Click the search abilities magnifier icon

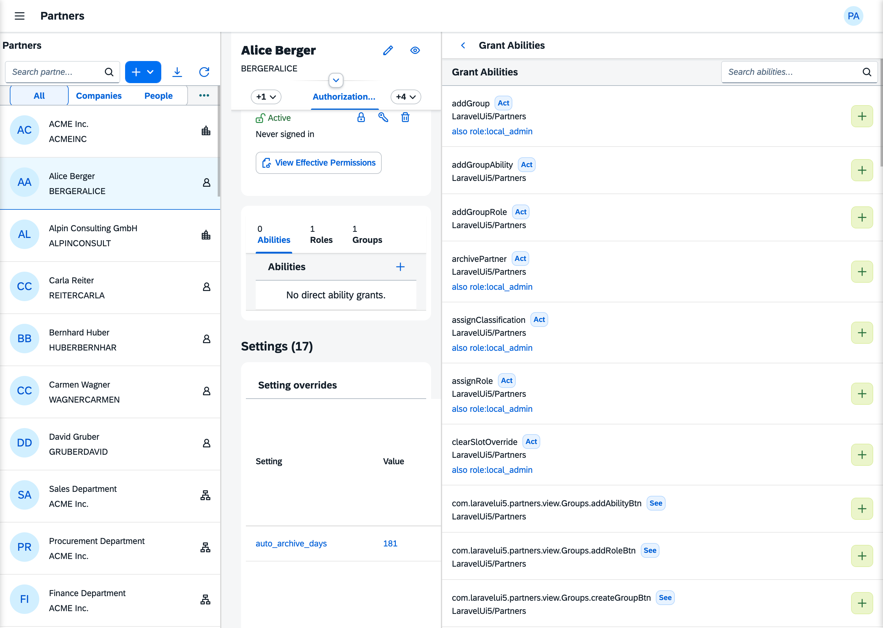click(x=867, y=72)
